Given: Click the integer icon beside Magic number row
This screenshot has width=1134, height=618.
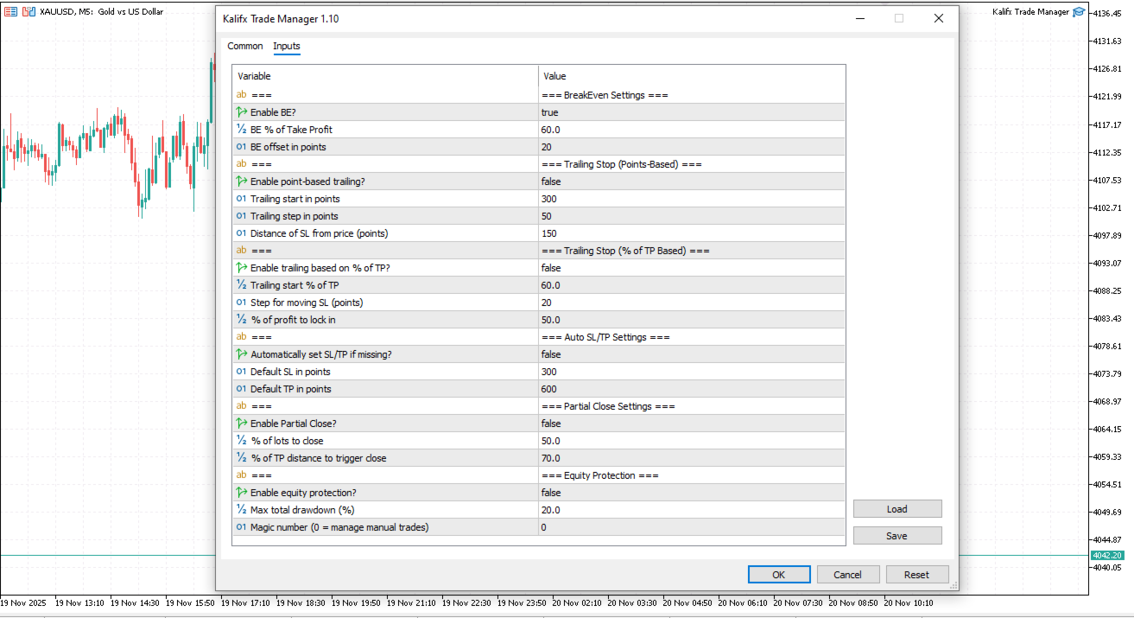Looking at the screenshot, I should tap(242, 527).
